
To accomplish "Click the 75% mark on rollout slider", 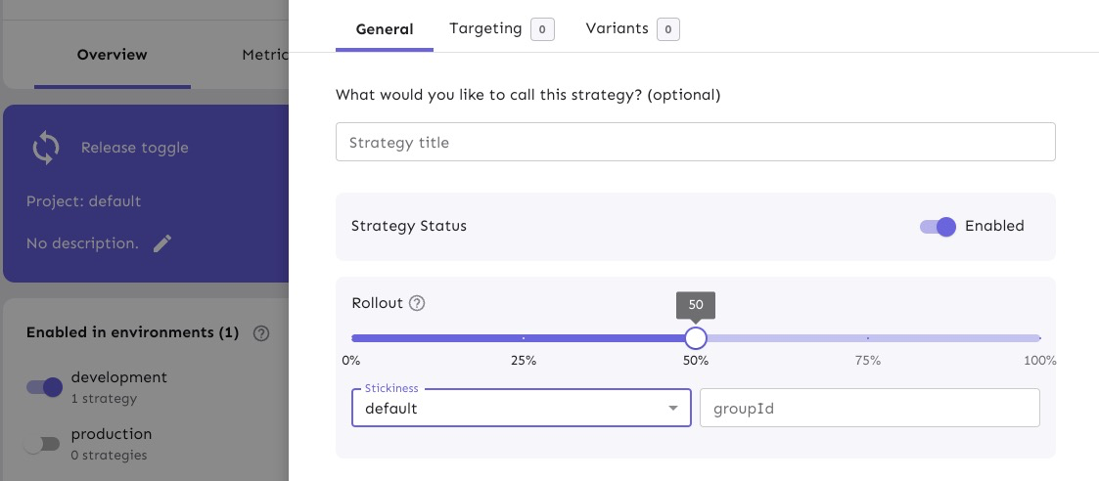I will point(868,338).
